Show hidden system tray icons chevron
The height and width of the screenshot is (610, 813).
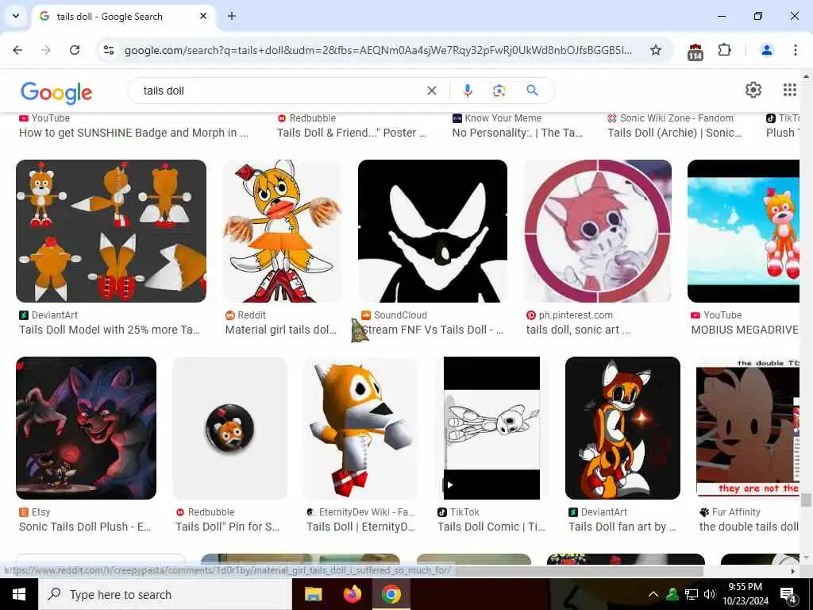653,594
